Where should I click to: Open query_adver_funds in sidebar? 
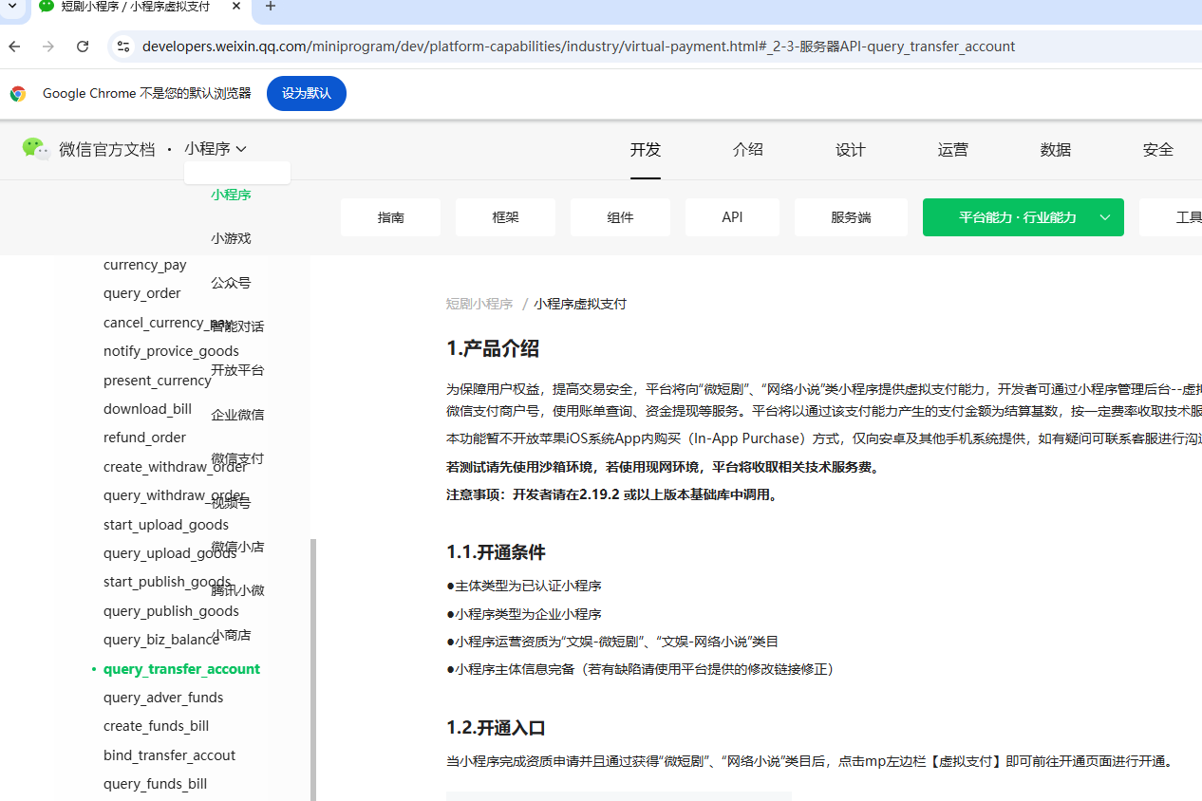[x=163, y=698]
